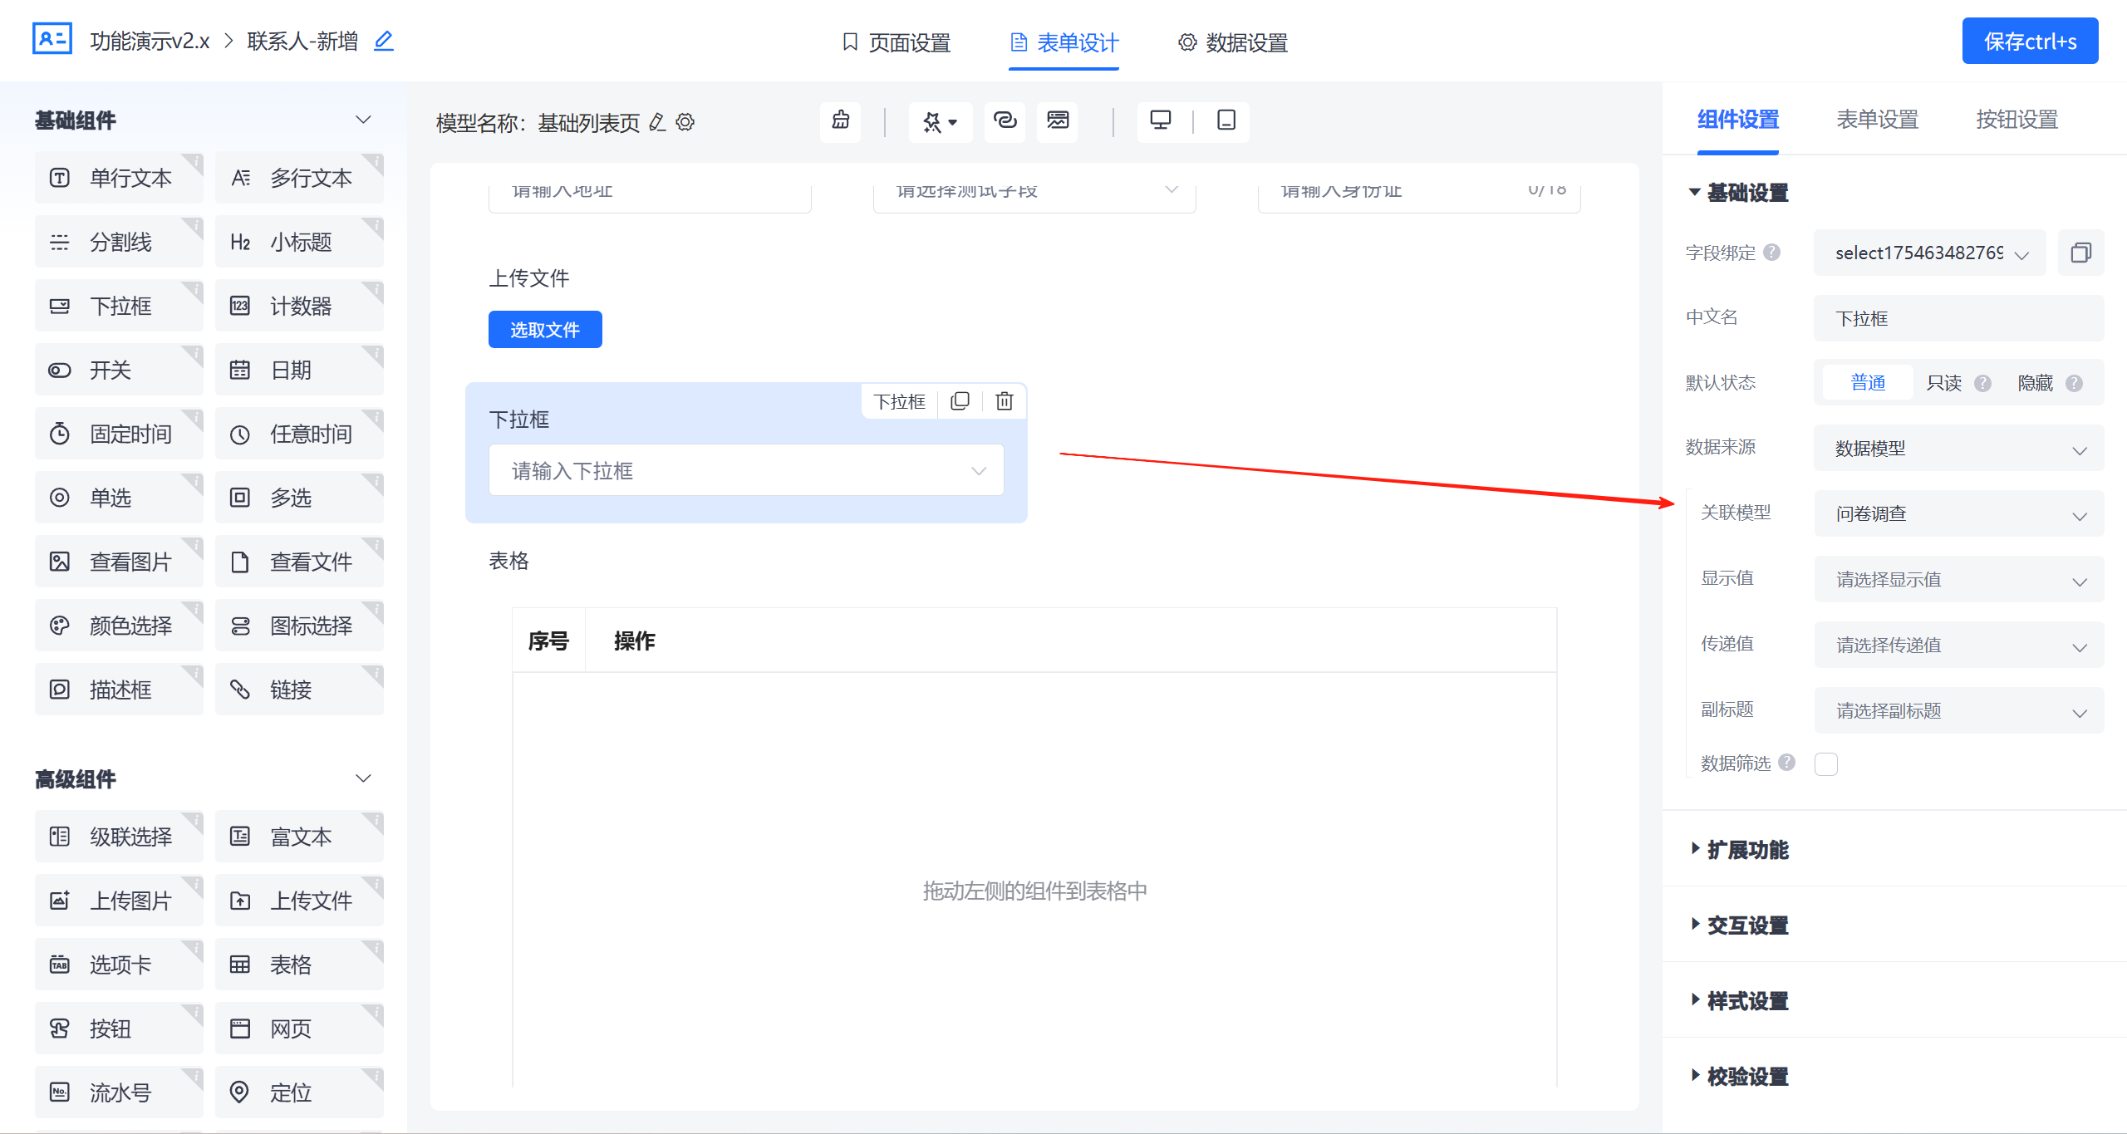Click the 保存ctrl+s button
Image resolution: width=2127 pixels, height=1134 pixels.
pos(2030,41)
